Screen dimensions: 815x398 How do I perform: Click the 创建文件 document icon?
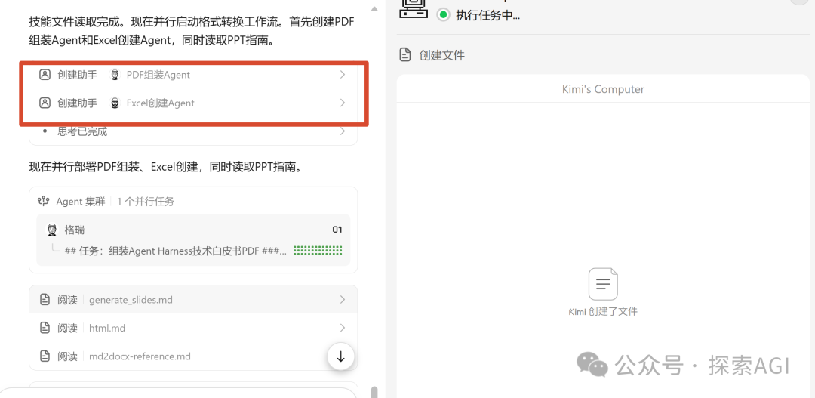(x=405, y=54)
